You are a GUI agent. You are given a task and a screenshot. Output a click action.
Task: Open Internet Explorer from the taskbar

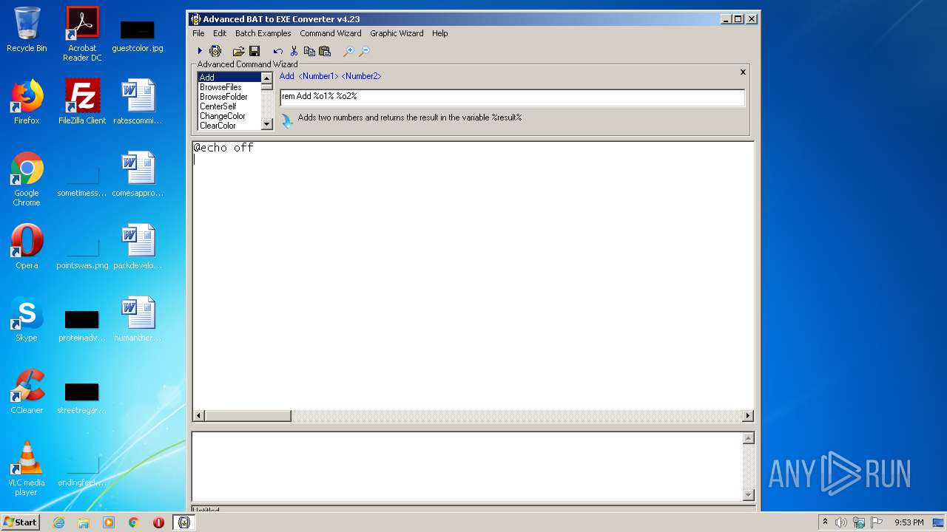(58, 522)
